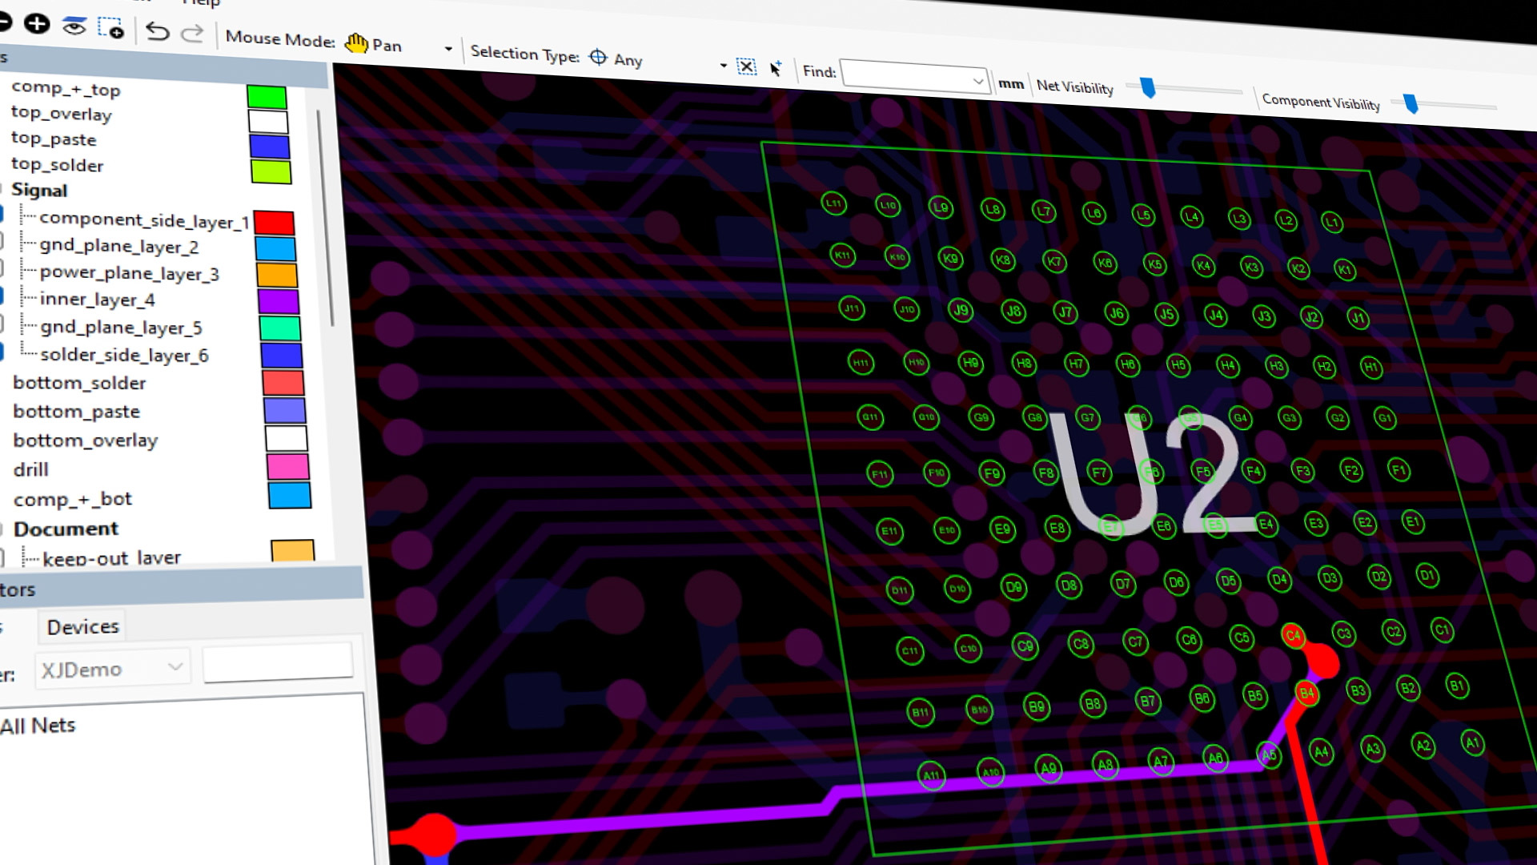Open the Find combo box dropdown

point(977,81)
